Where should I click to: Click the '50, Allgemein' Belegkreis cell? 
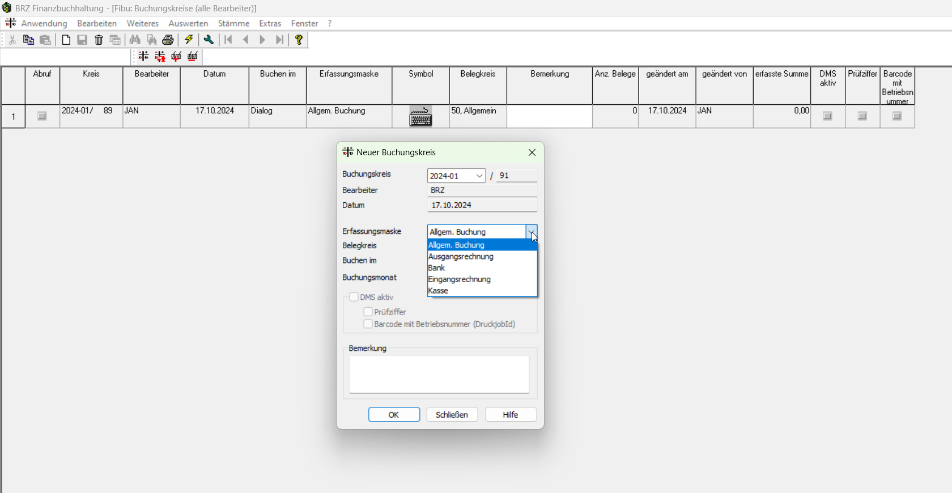pos(478,117)
